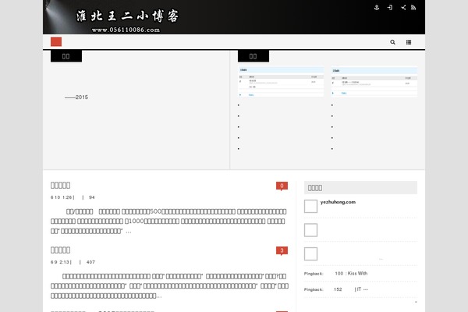
Task: Select the right black section tab
Action: click(x=253, y=55)
